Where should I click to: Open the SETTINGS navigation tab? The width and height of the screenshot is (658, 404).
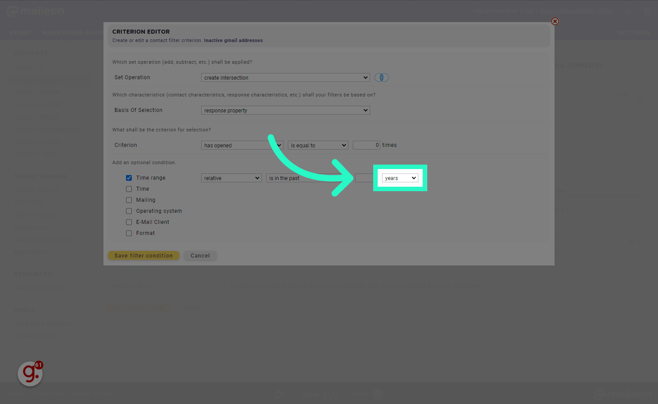[x=634, y=33]
